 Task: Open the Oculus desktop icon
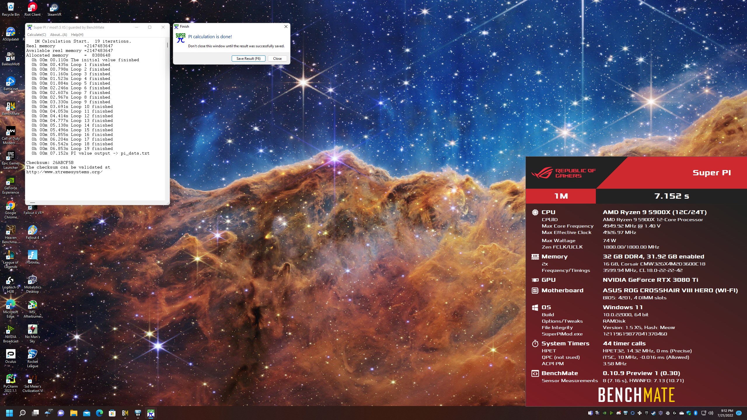[11, 356]
